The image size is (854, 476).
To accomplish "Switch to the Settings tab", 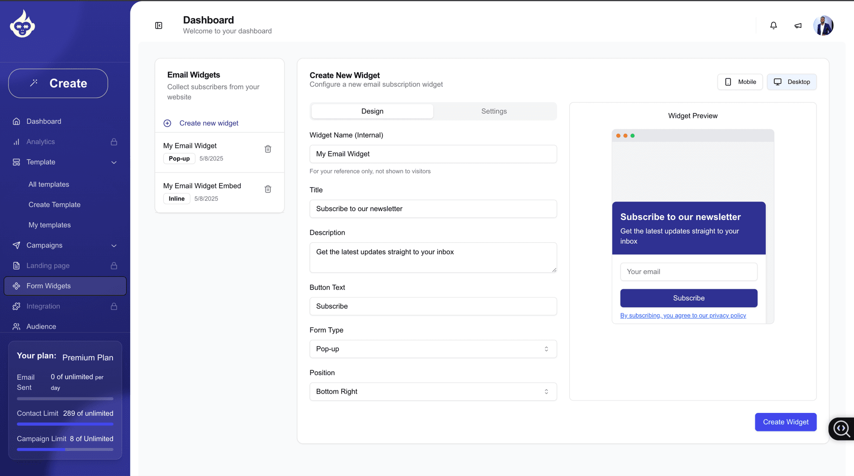I will (494, 111).
